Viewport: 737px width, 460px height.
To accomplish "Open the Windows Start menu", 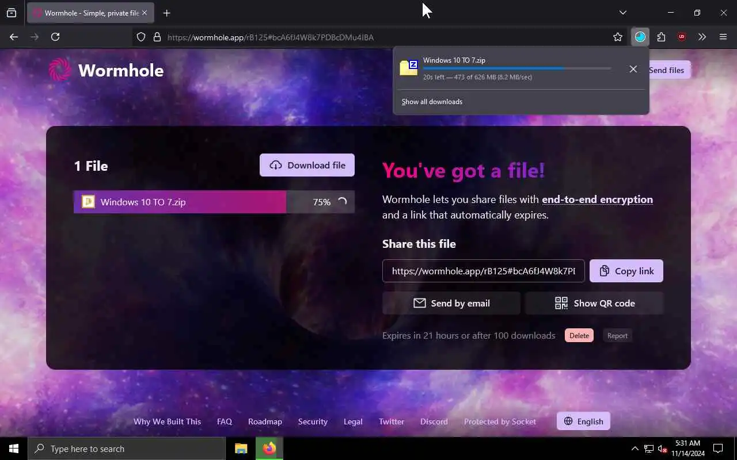I will [x=14, y=448].
